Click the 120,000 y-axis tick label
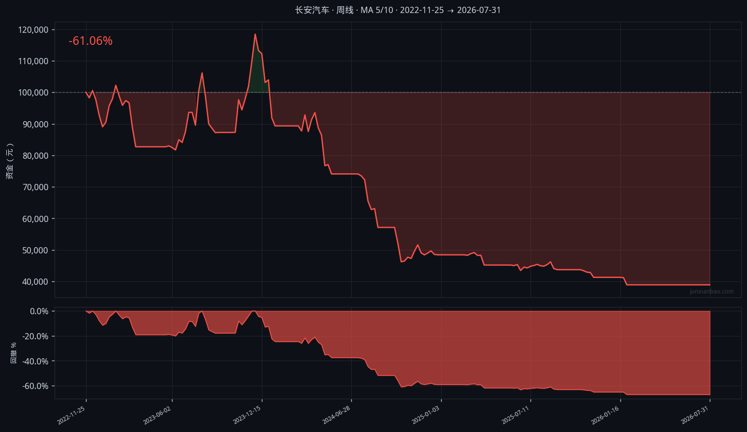 click(33, 30)
